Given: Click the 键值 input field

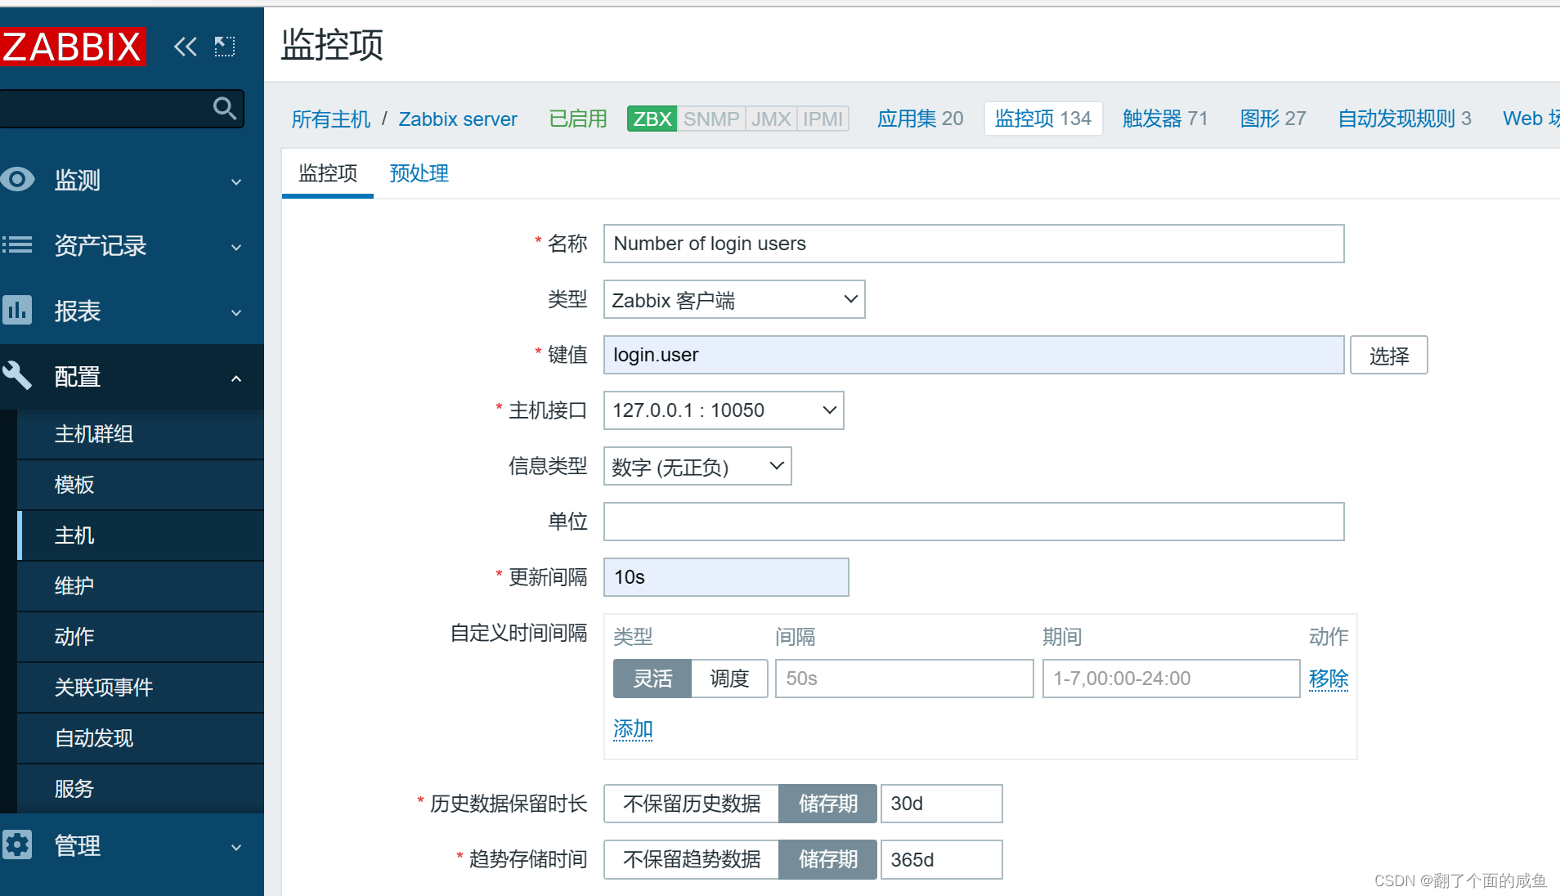Looking at the screenshot, I should [x=974, y=355].
